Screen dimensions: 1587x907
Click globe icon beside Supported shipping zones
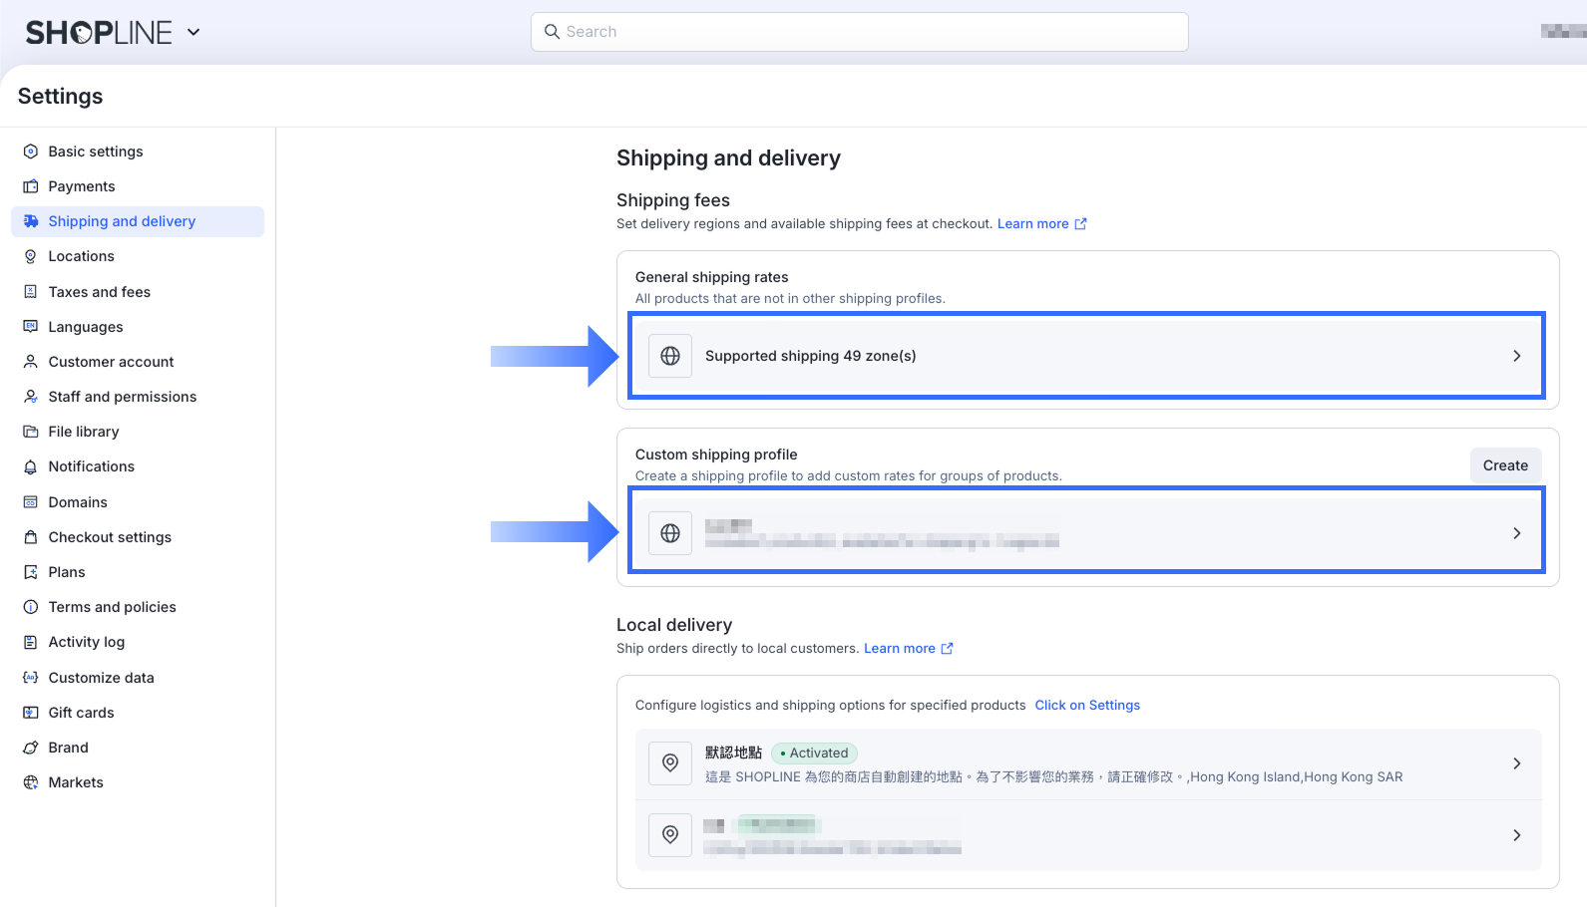tap(670, 356)
